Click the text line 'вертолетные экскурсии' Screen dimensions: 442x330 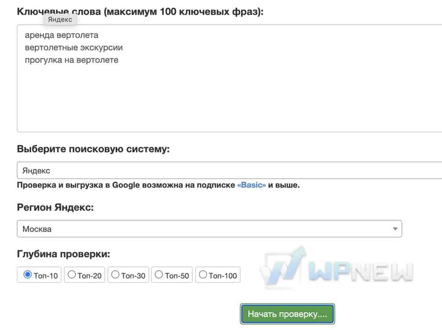[74, 48]
